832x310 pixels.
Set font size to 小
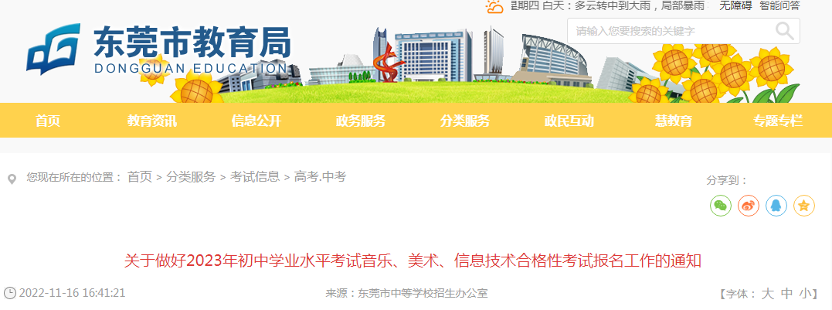tap(807, 294)
